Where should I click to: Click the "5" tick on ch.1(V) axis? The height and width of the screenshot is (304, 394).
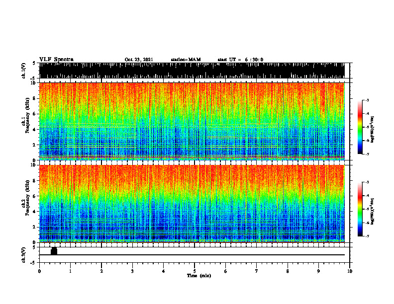click(34, 63)
